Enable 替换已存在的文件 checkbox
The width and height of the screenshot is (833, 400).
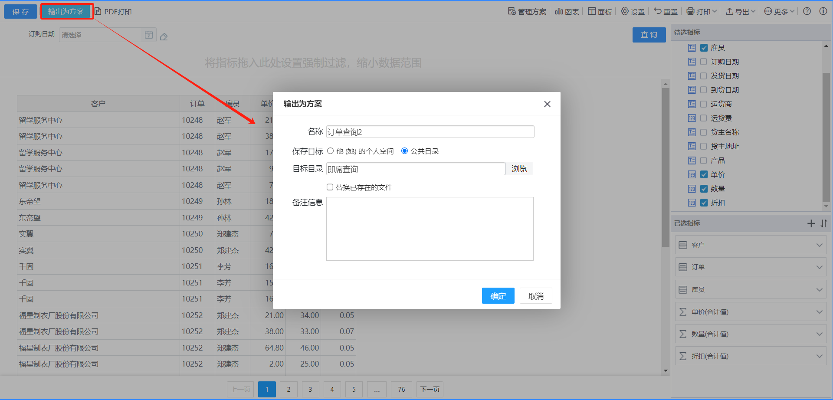tap(330, 187)
